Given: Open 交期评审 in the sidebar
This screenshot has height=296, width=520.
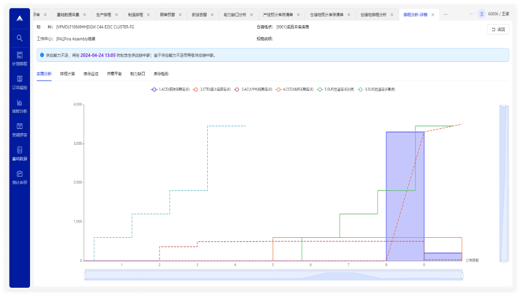Looking at the screenshot, I should coord(19,130).
